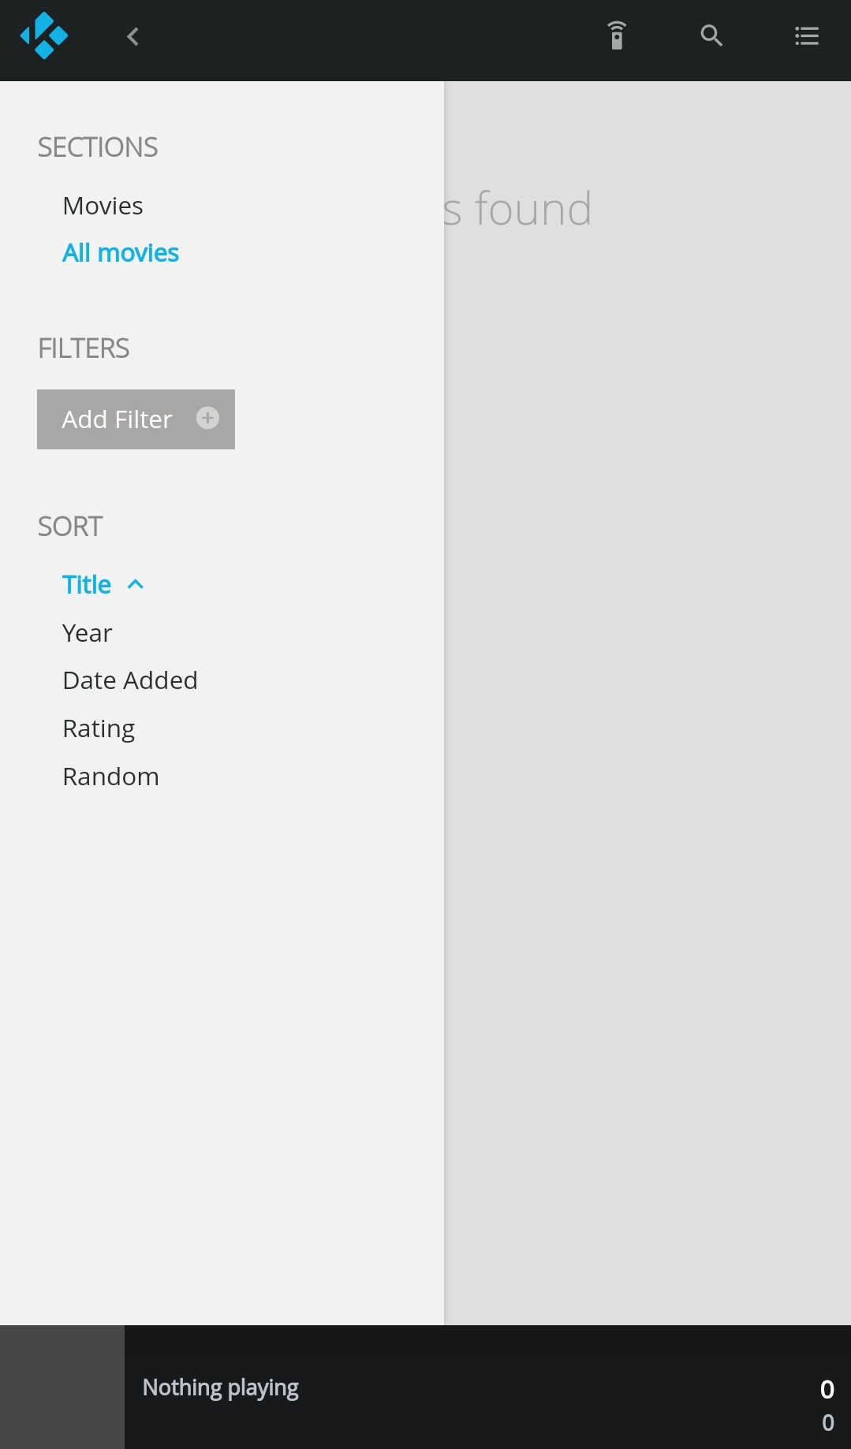Sort movies by Rating
Viewport: 851px width, 1449px height.
pyautogui.click(x=99, y=728)
